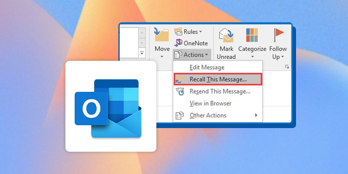This screenshot has width=348, height=174.
Task: Click the Resend This Message icon
Action: coord(180,91)
